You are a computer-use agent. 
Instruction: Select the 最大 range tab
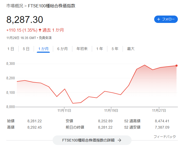pos(131,49)
